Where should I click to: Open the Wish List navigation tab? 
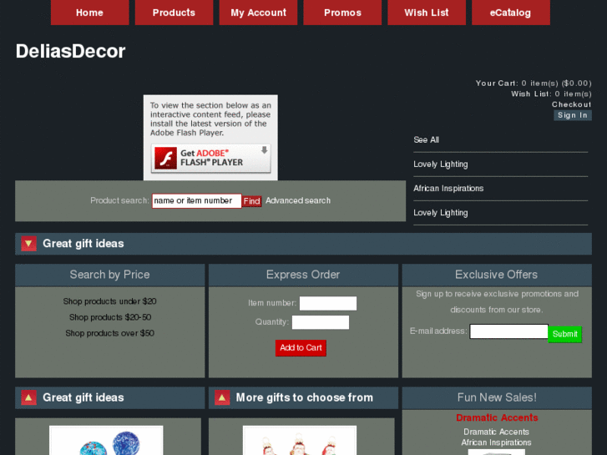pos(427,13)
